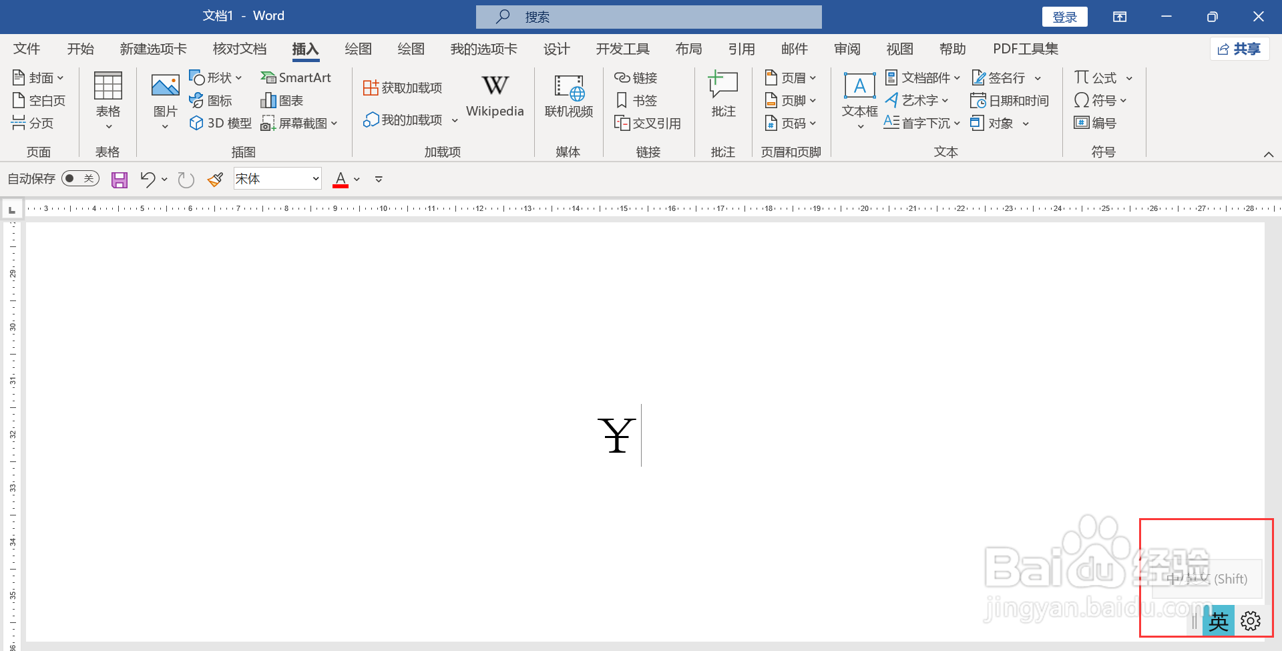The height and width of the screenshot is (651, 1282).
Task: Apply the red font color
Action: 341,179
